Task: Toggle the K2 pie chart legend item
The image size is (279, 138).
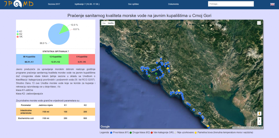Action: [19, 34]
